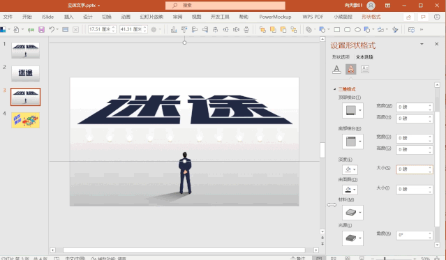Click the smiley feedback icon

coord(437,17)
